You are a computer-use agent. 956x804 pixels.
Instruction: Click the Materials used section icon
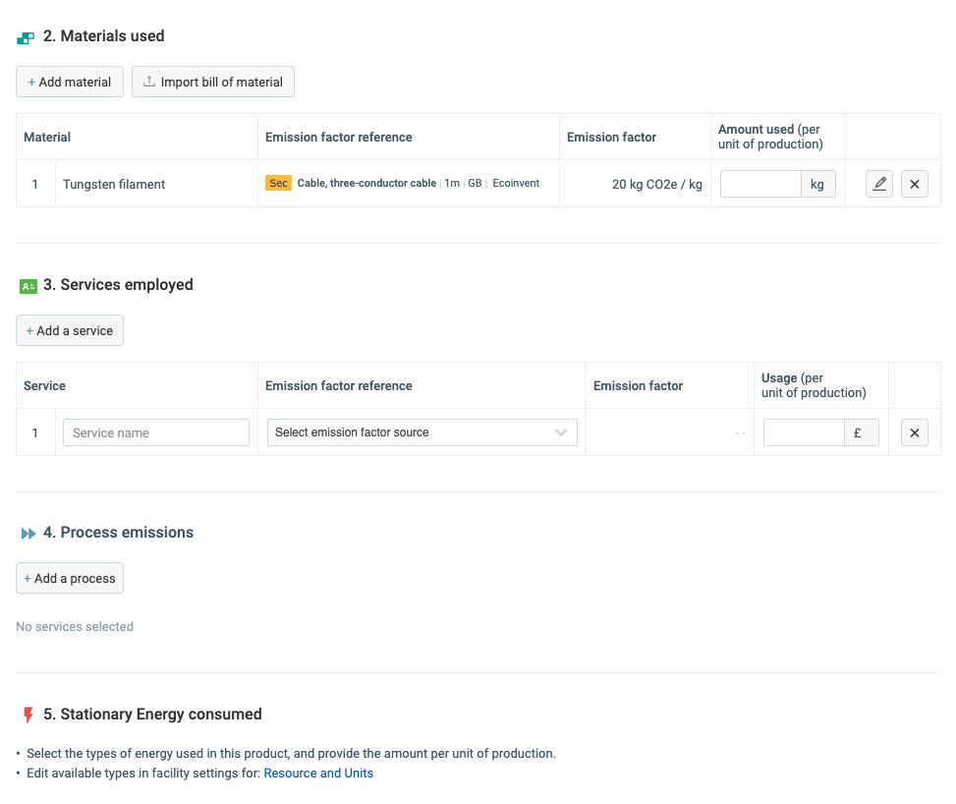tap(27, 37)
